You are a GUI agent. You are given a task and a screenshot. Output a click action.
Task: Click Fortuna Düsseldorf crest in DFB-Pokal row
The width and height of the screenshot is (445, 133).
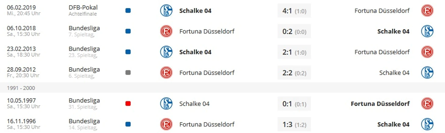tap(427, 11)
